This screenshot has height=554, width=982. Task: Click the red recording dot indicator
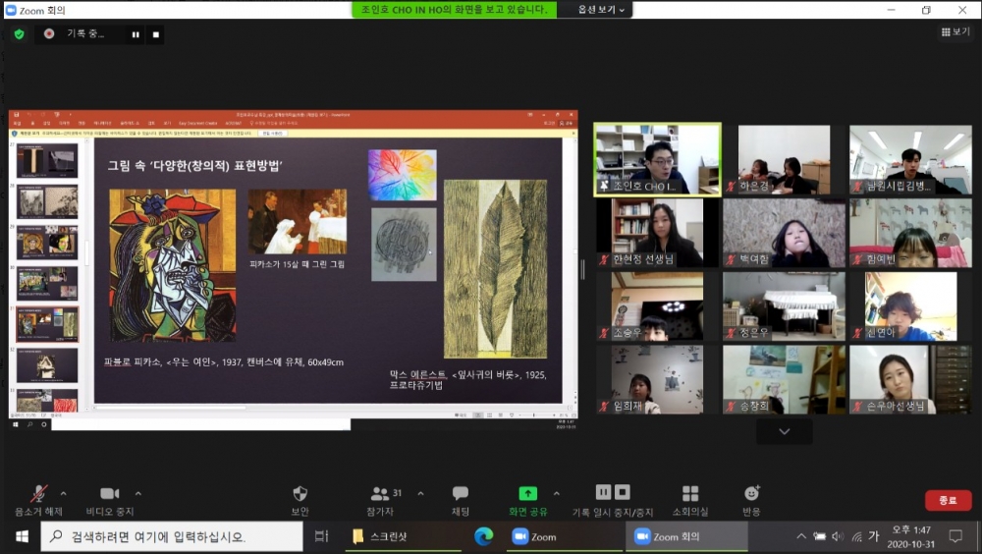pos(49,33)
